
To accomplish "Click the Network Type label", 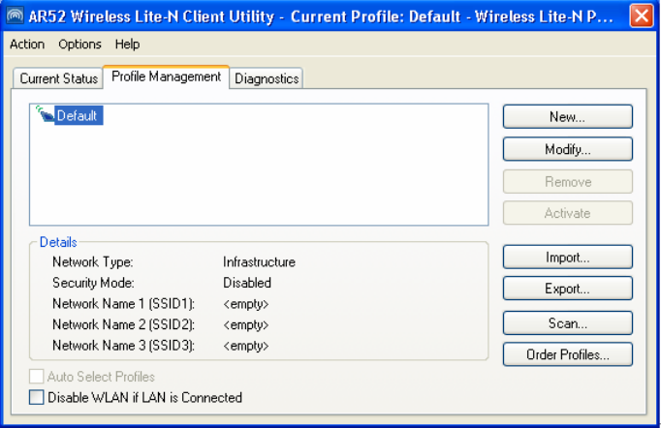I will (x=92, y=262).
